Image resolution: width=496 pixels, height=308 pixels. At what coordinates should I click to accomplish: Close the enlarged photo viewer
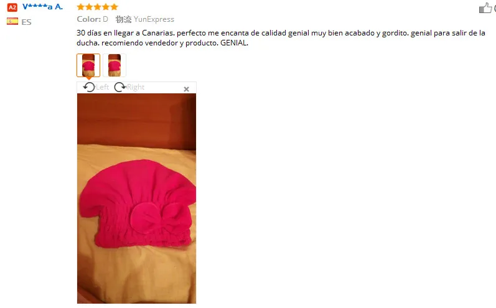186,89
